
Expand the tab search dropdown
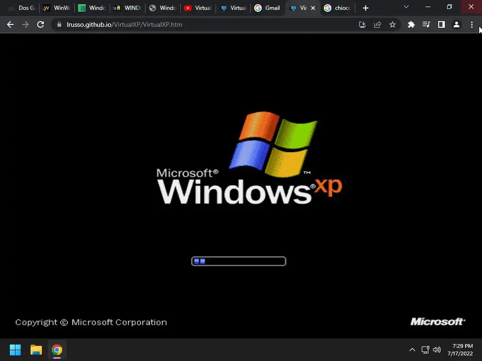point(406,7)
